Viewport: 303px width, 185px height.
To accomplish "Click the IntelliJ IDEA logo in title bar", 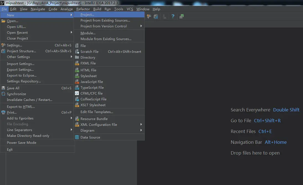I will coord(2,3).
